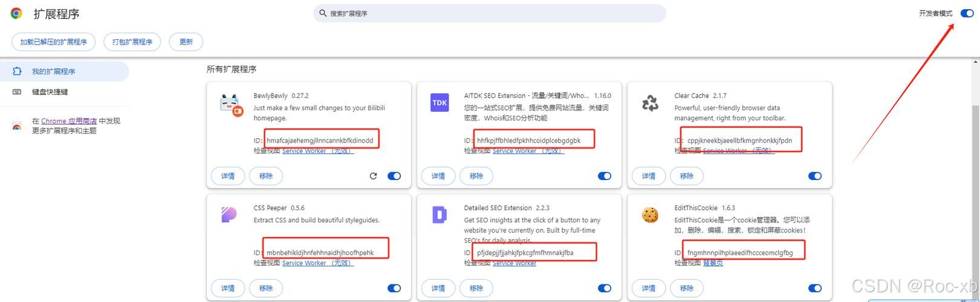The height and width of the screenshot is (302, 980).
Task: Click 移除 for AITDK SEO Extension
Action: pos(476,176)
